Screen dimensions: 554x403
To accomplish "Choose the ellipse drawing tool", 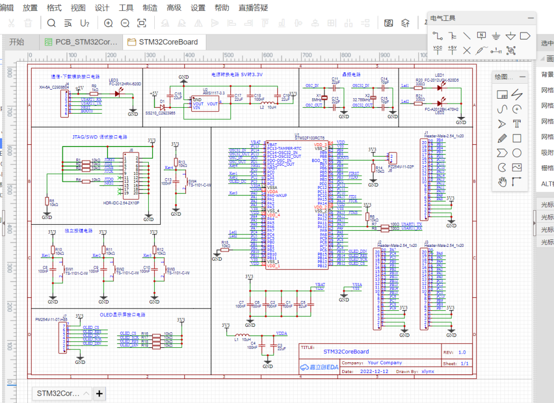I will [517, 152].
